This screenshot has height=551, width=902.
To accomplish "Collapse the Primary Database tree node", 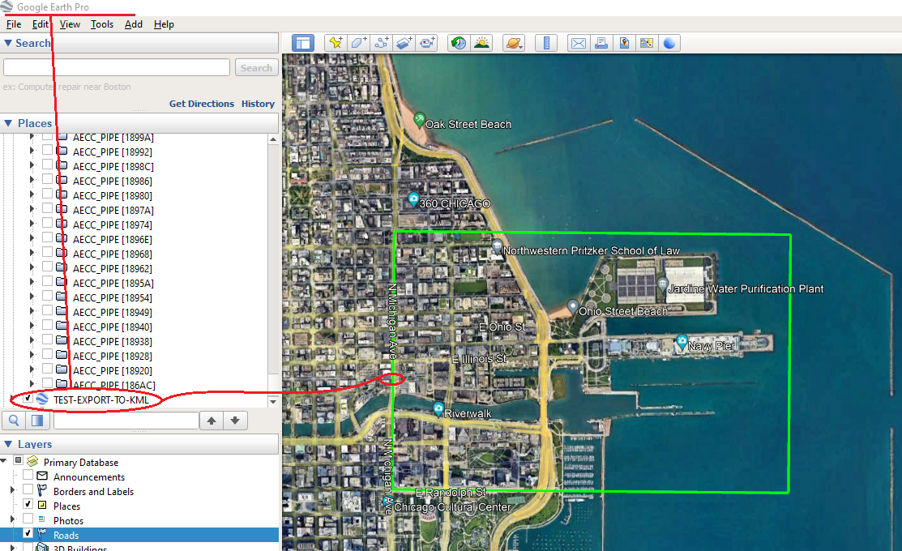I will click(5, 461).
